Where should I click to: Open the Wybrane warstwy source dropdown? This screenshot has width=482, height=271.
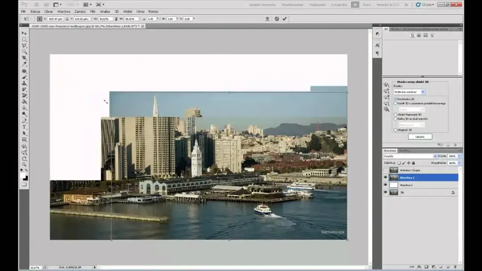423,92
